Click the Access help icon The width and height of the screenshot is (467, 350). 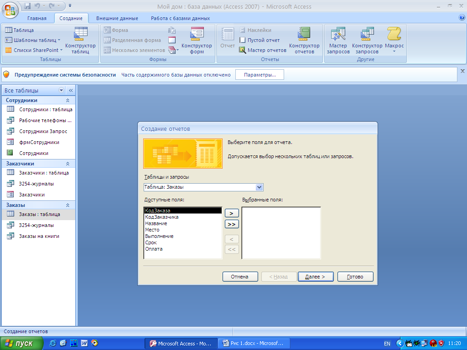462,18
